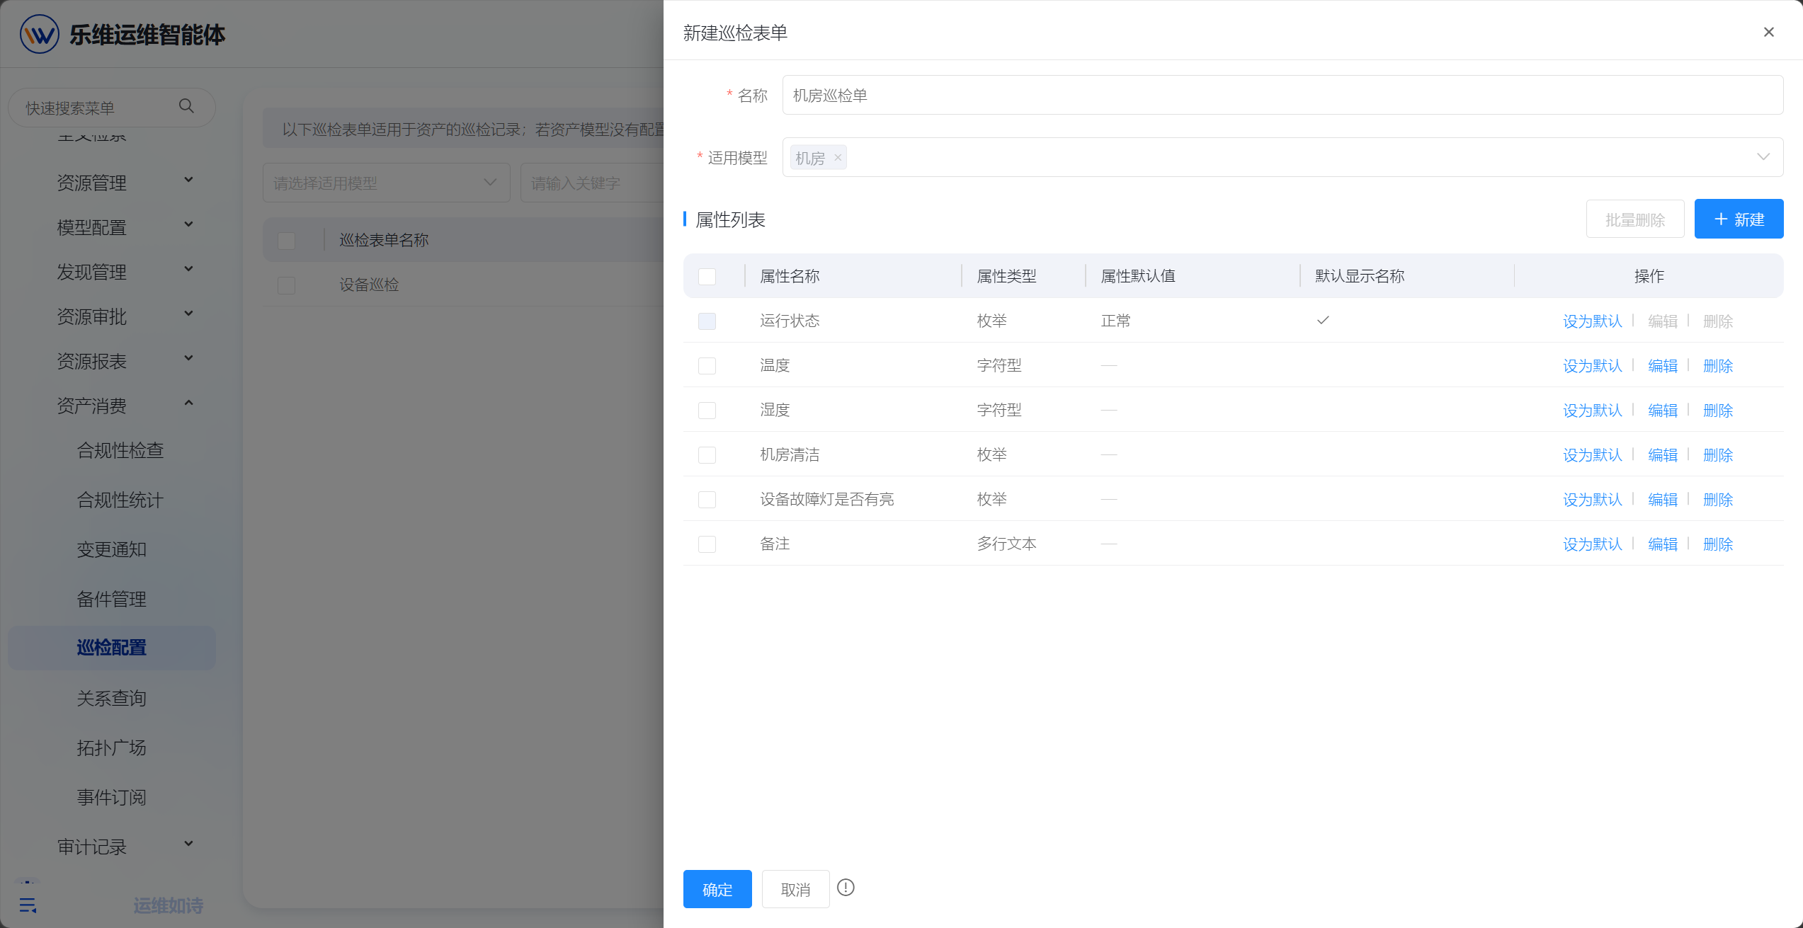Check the 机房清洁 row checkbox

[707, 454]
